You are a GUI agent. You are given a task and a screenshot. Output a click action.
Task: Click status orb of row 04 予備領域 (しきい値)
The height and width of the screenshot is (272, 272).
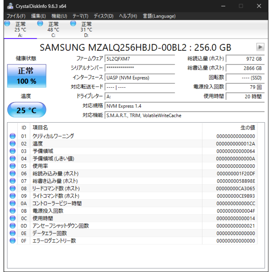pos(13,158)
